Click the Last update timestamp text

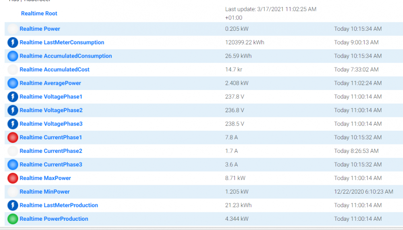coord(270,9)
